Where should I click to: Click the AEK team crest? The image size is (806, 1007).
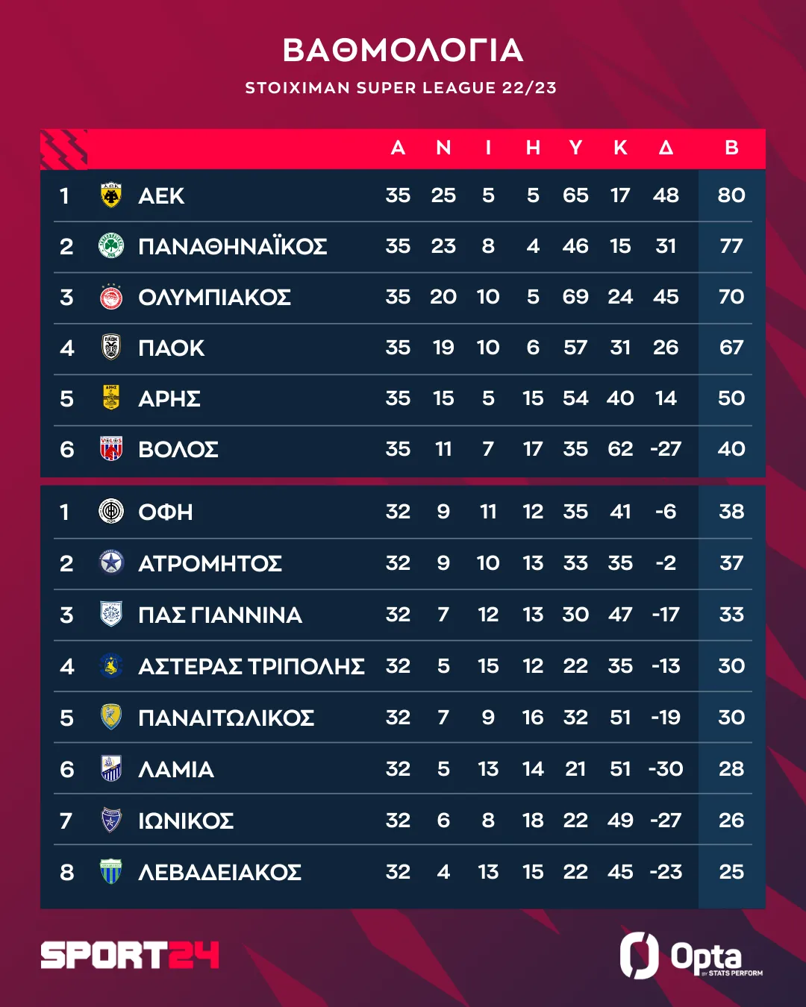pos(111,195)
